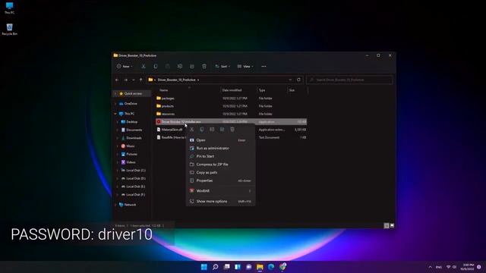Image resolution: width=486 pixels, height=273 pixels.
Task: Select the Driver Booster installer exe file
Action: coord(231,121)
